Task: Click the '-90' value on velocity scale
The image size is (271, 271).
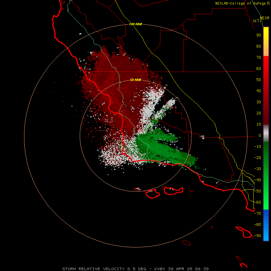Action: (257, 236)
